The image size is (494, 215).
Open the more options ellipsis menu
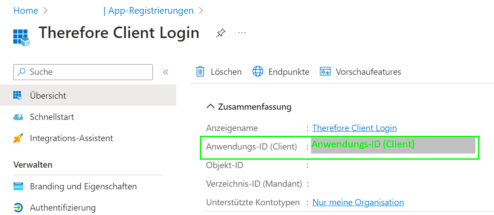click(241, 33)
